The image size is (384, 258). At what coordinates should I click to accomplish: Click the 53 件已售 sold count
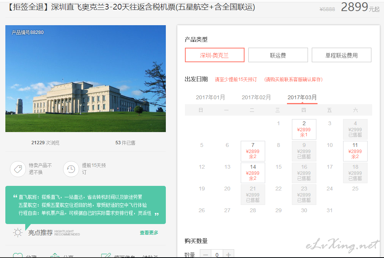pyautogui.click(x=125, y=143)
